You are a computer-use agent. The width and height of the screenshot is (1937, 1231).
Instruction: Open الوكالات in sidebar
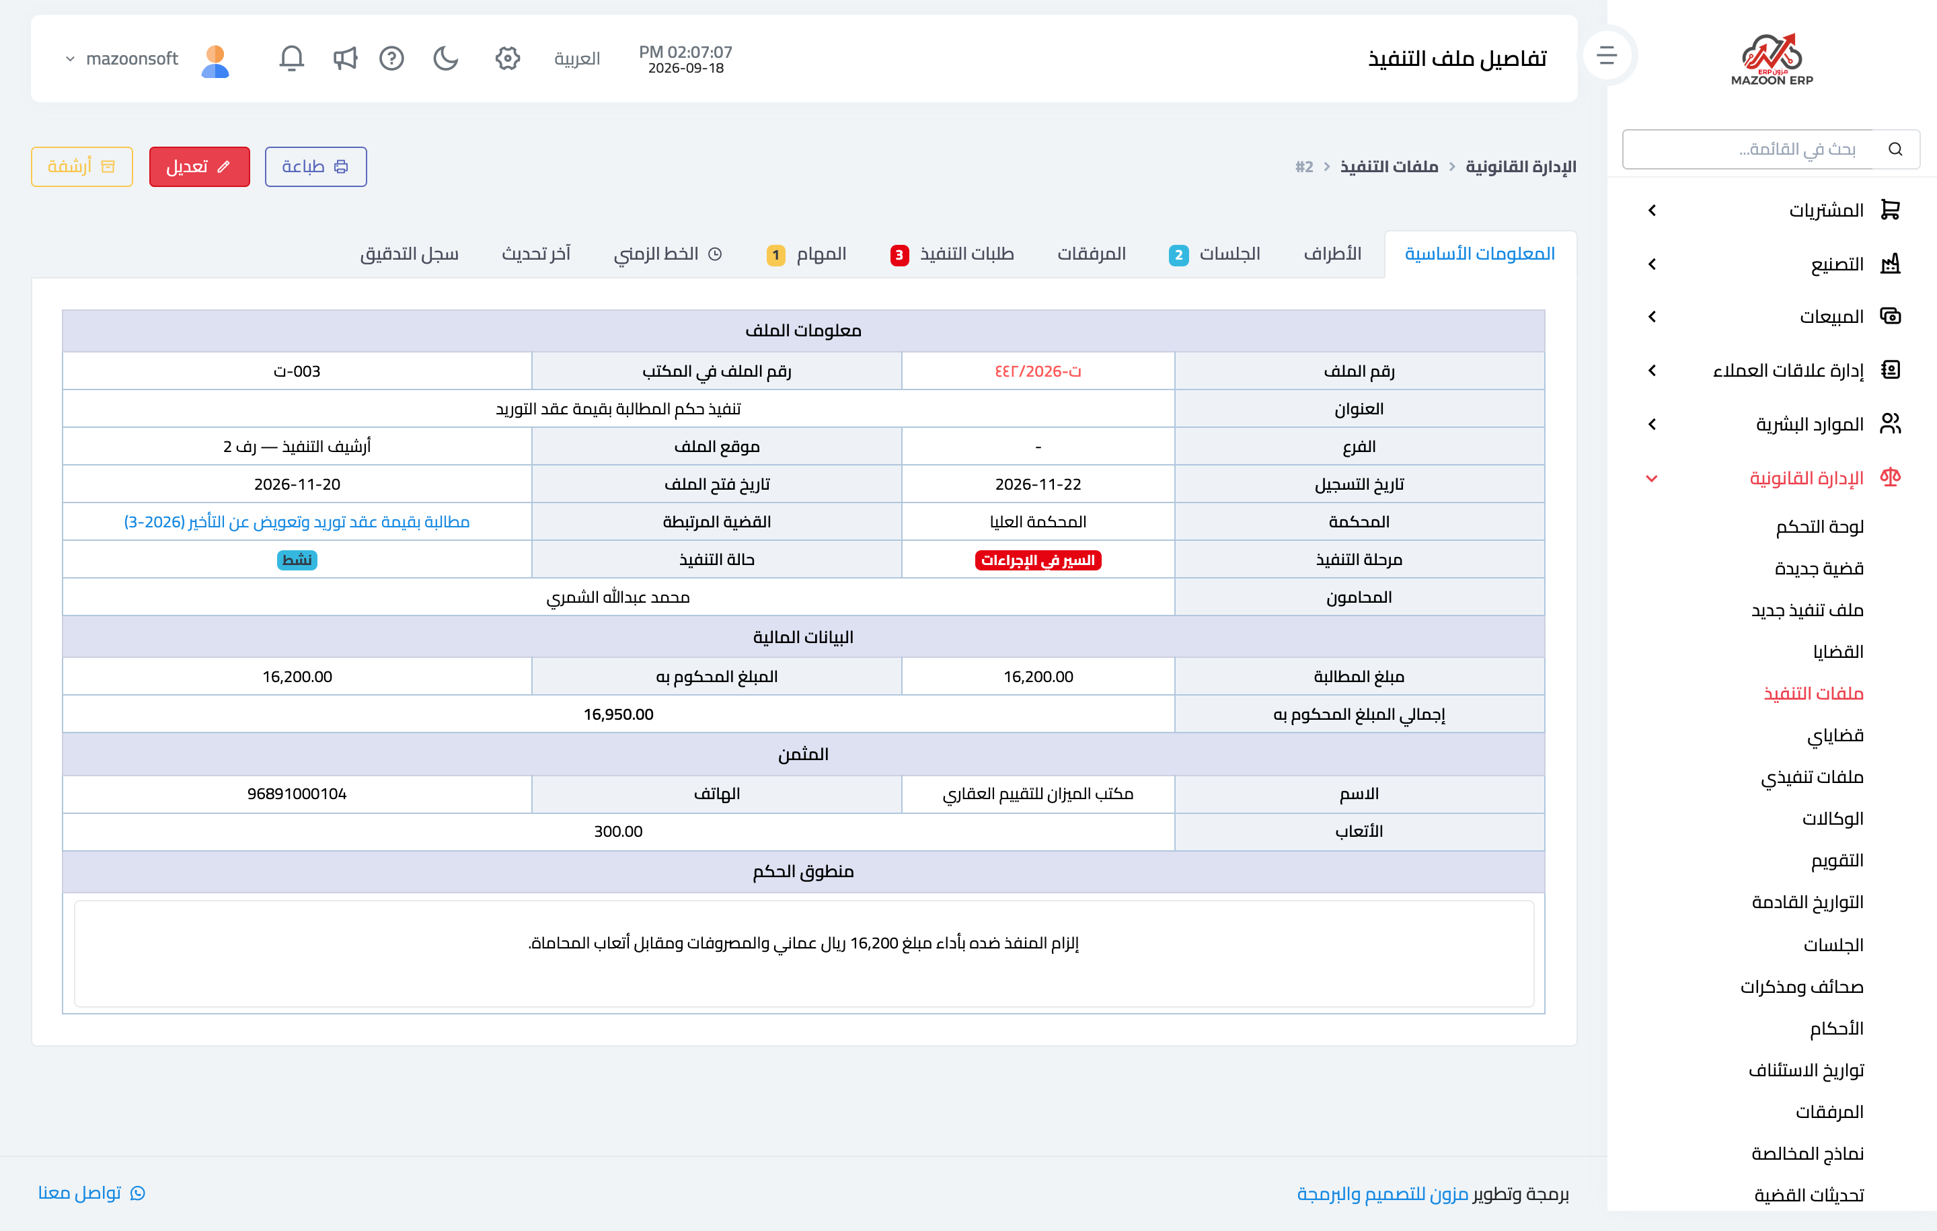[1833, 819]
